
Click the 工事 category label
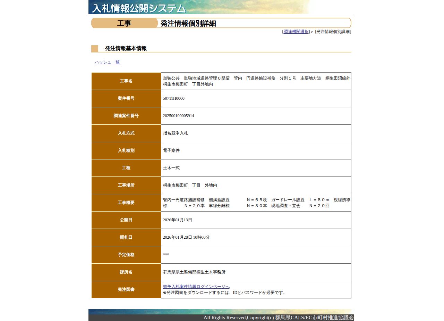click(124, 23)
